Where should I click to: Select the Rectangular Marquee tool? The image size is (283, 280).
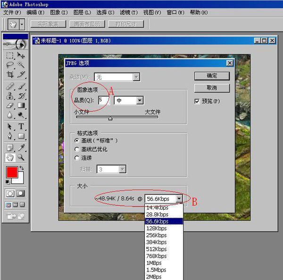pyautogui.click(x=10, y=55)
